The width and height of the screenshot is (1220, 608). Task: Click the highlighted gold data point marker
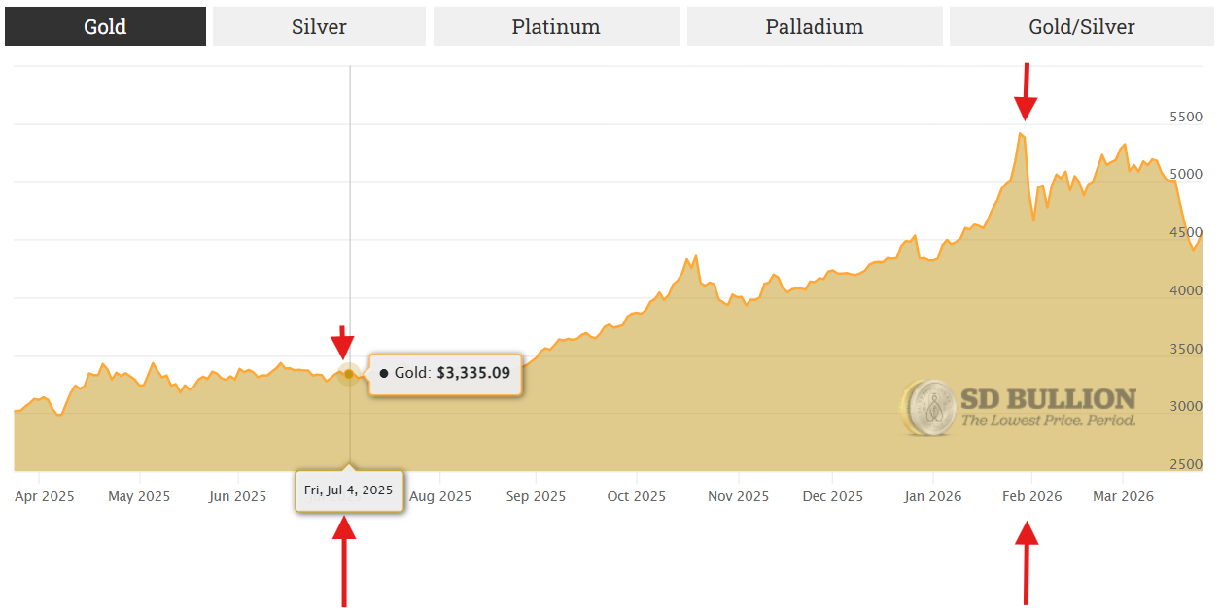tap(349, 373)
